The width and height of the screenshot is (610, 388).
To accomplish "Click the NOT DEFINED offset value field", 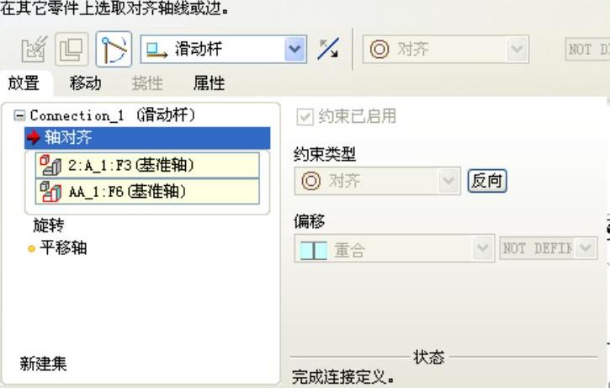I will [x=538, y=248].
